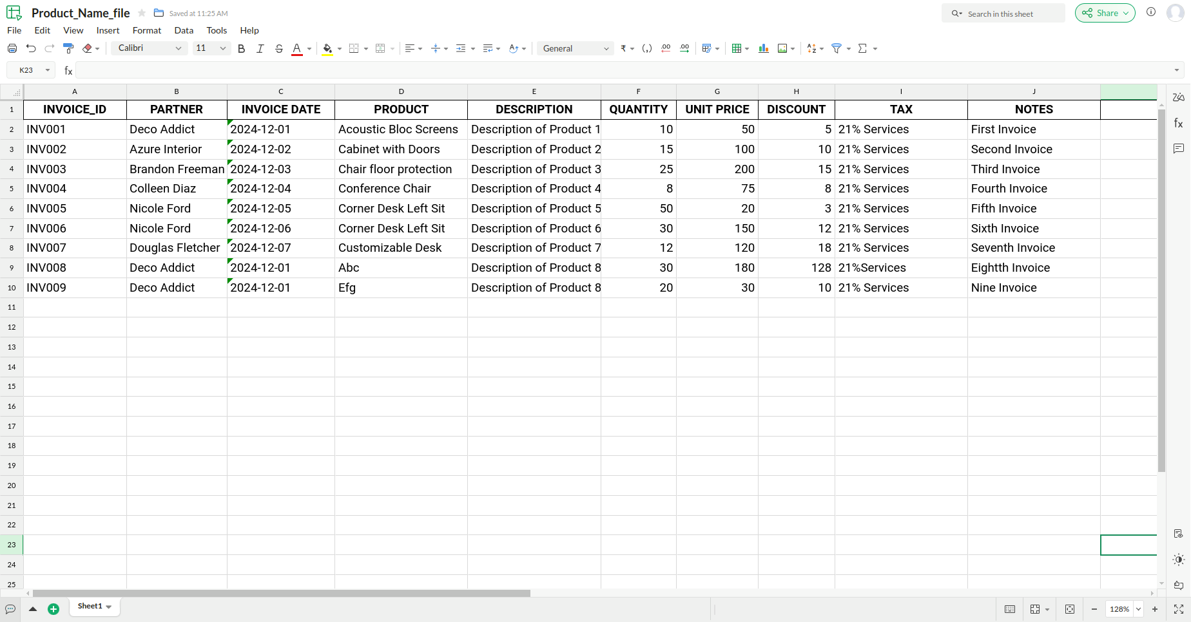Click the Search in this sheet box
Viewport: 1191px width, 622px height.
click(x=1003, y=14)
